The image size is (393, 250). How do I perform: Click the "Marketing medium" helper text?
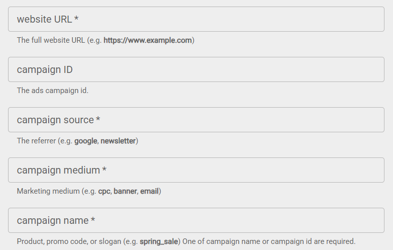coord(47,191)
